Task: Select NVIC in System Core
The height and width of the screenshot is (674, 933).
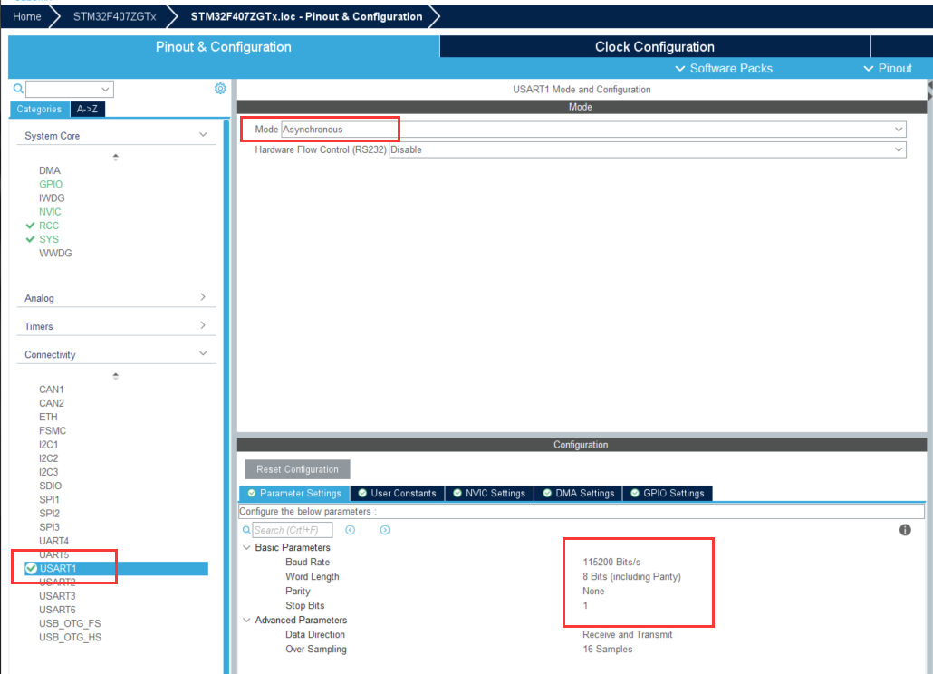Action: pos(50,212)
